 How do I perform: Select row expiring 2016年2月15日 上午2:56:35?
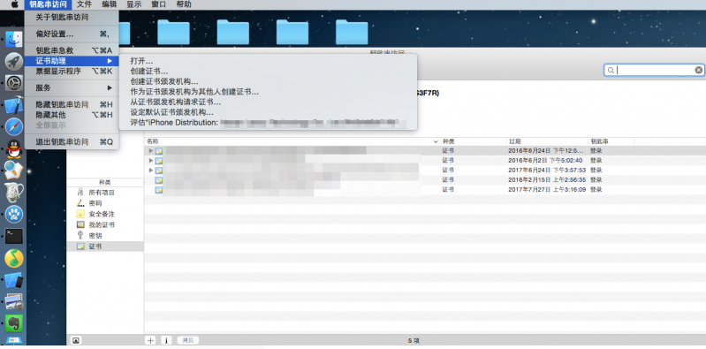click(425, 179)
